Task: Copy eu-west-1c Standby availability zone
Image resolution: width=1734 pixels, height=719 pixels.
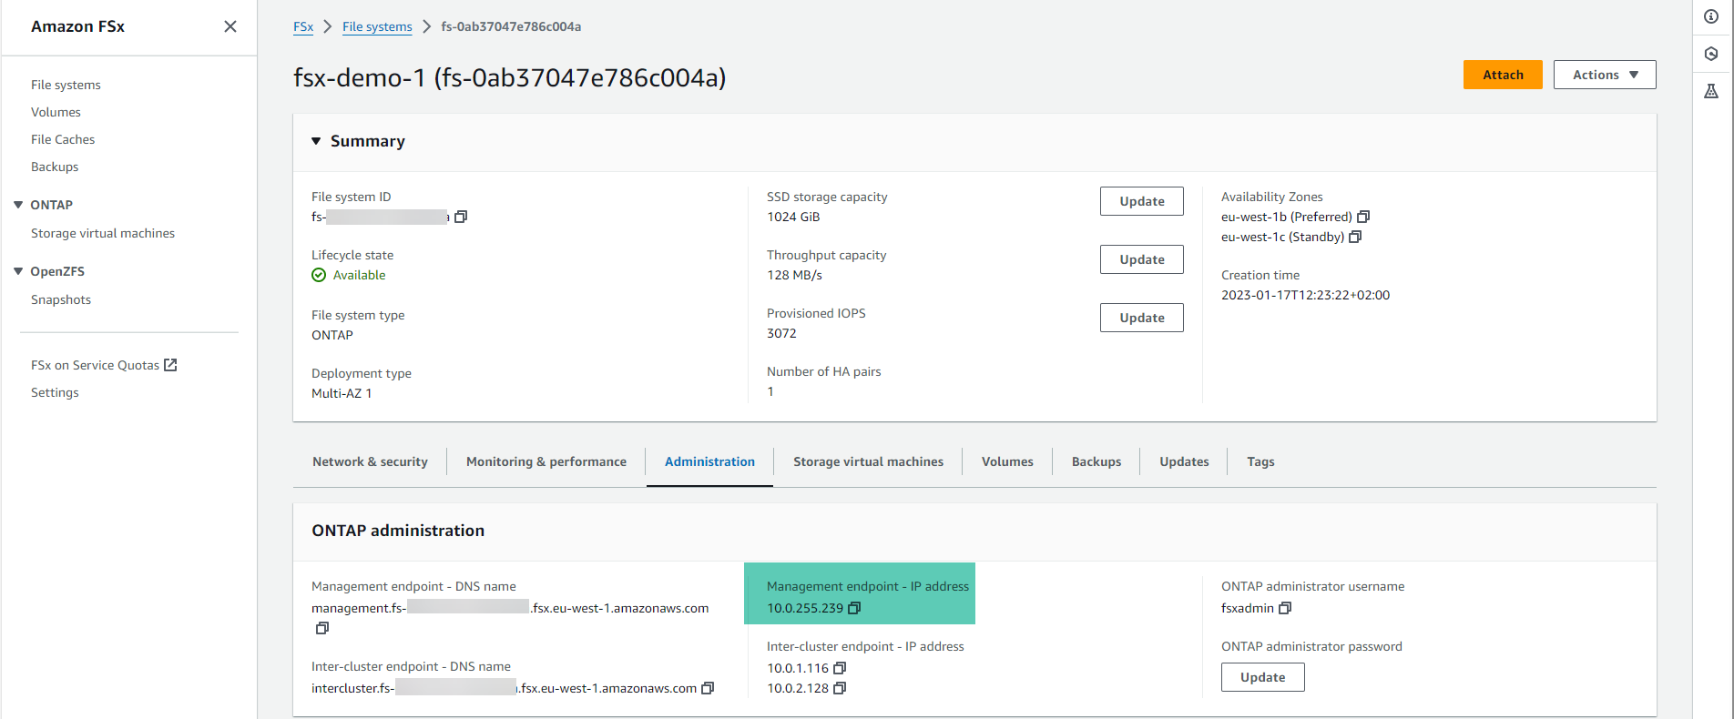Action: point(1355,237)
